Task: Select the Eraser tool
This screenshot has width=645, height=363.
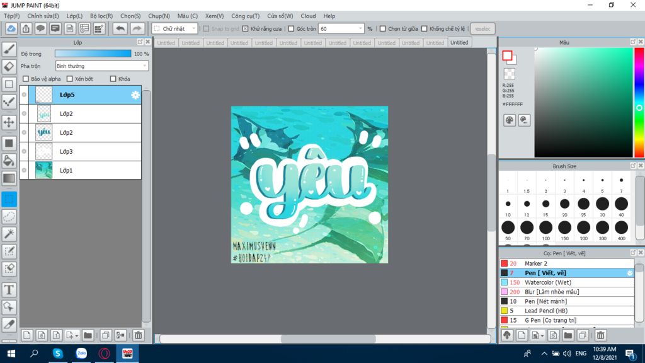Action: click(9, 67)
